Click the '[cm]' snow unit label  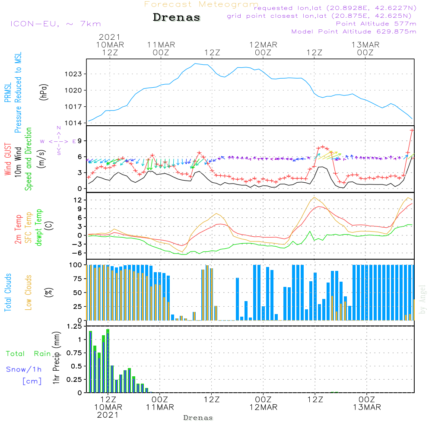32,381
